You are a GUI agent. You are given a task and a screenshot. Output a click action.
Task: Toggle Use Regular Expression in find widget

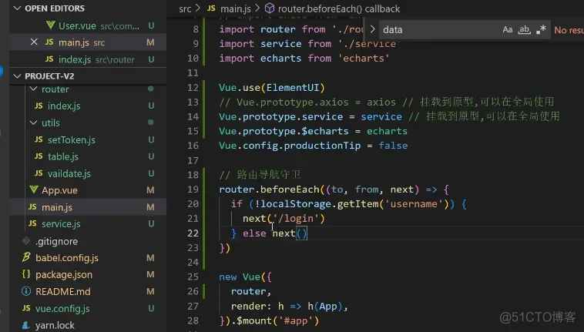click(x=541, y=29)
